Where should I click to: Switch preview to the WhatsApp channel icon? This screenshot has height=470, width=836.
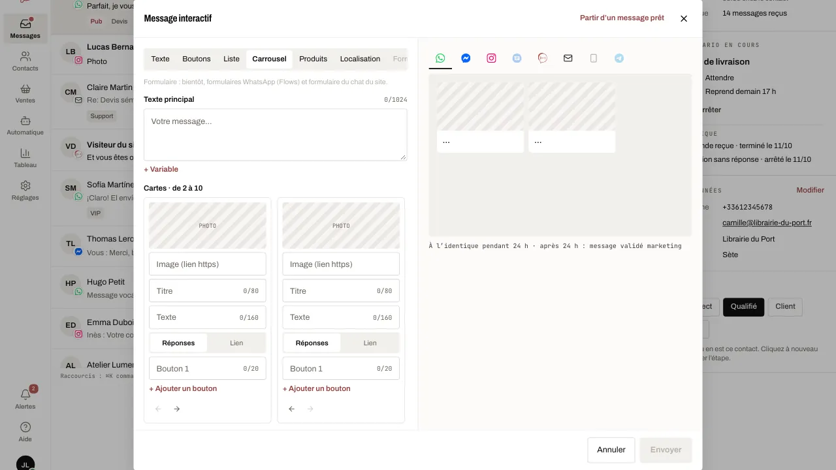440,58
